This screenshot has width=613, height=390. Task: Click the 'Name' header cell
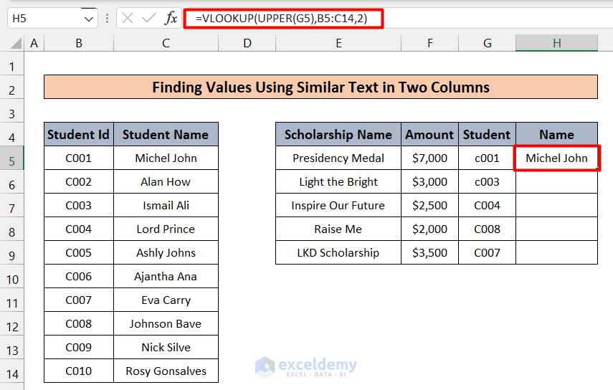coord(556,135)
